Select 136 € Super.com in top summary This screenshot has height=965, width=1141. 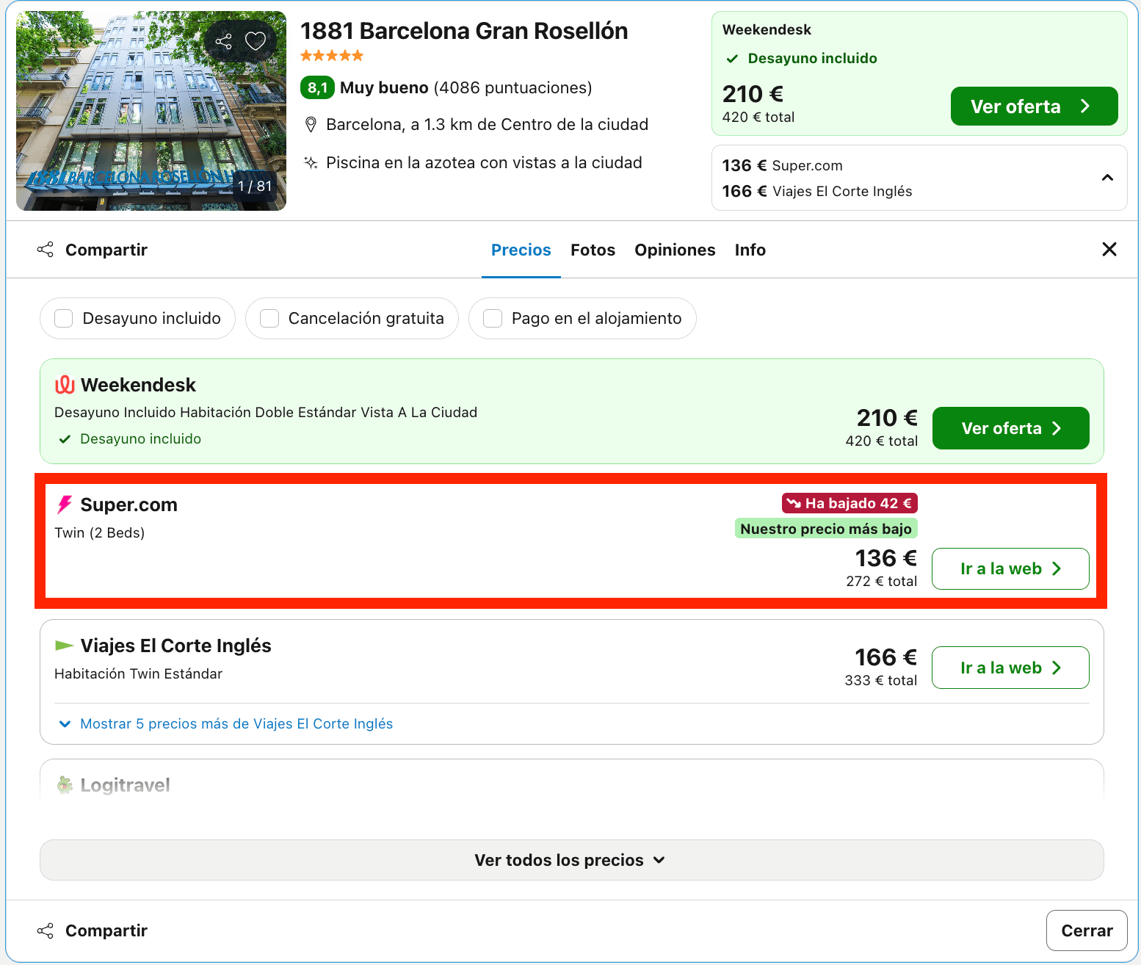point(782,166)
